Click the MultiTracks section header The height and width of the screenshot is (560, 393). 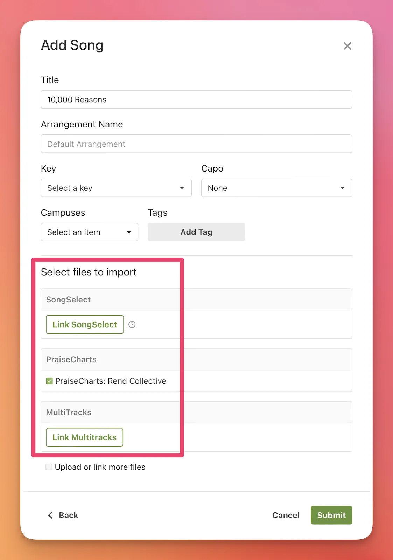coord(69,412)
